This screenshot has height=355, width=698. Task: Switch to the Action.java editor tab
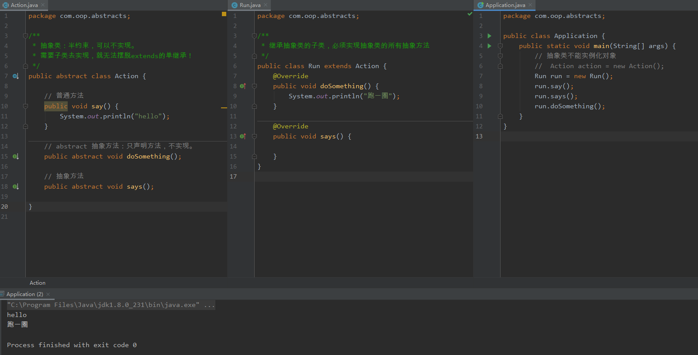pos(24,5)
